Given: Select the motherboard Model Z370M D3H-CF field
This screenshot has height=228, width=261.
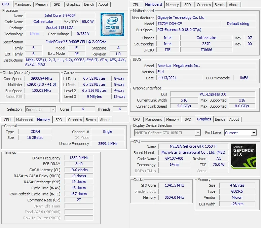Looking at the screenshot, I should [188, 24].
